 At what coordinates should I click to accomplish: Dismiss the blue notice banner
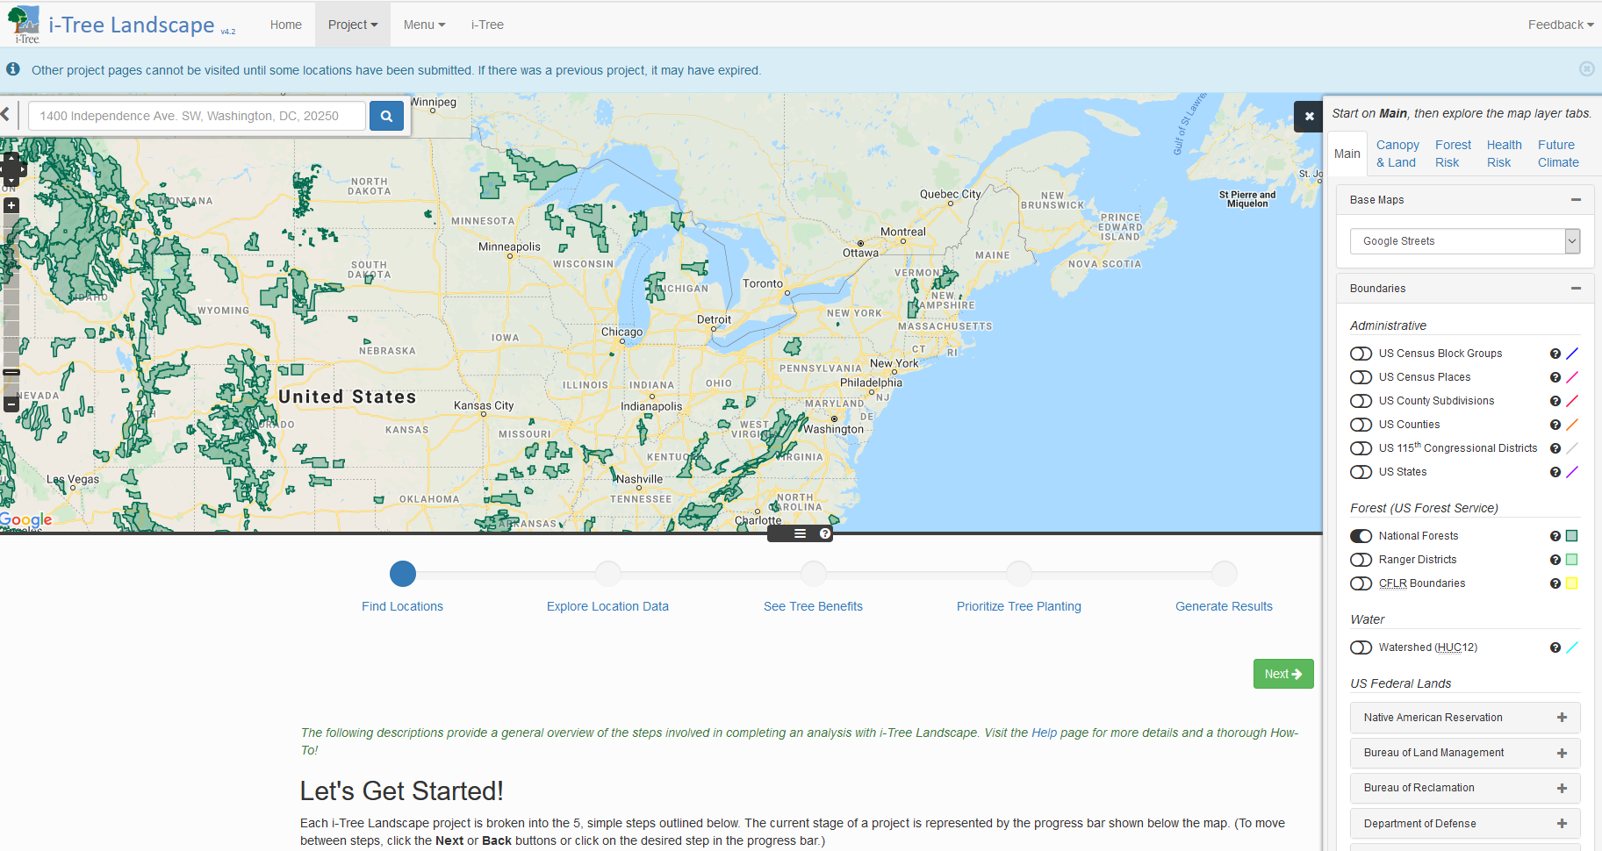[x=1586, y=69]
